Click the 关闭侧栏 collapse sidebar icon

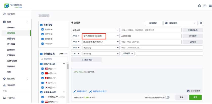(4, 14)
